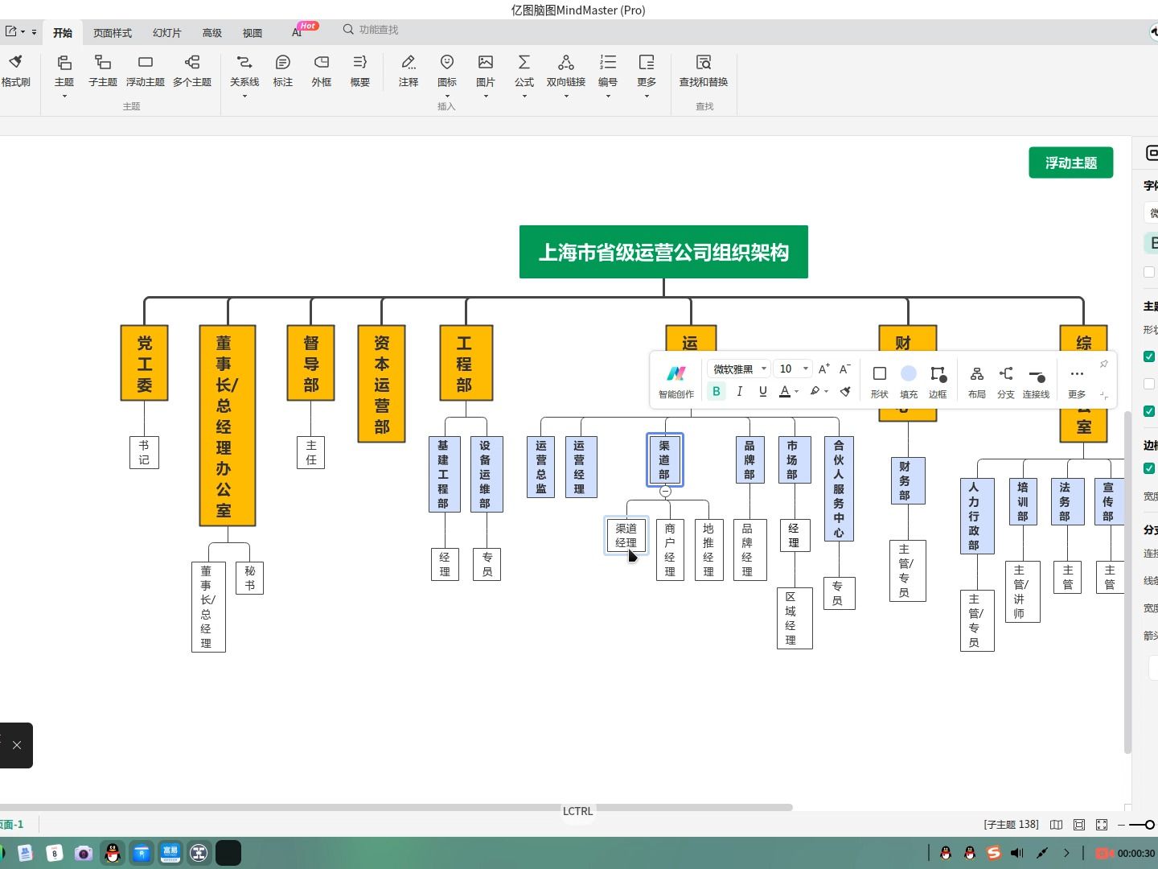Open 分支 branch options in floating toolbar
Image resolution: width=1158 pixels, height=869 pixels.
pos(1006,381)
